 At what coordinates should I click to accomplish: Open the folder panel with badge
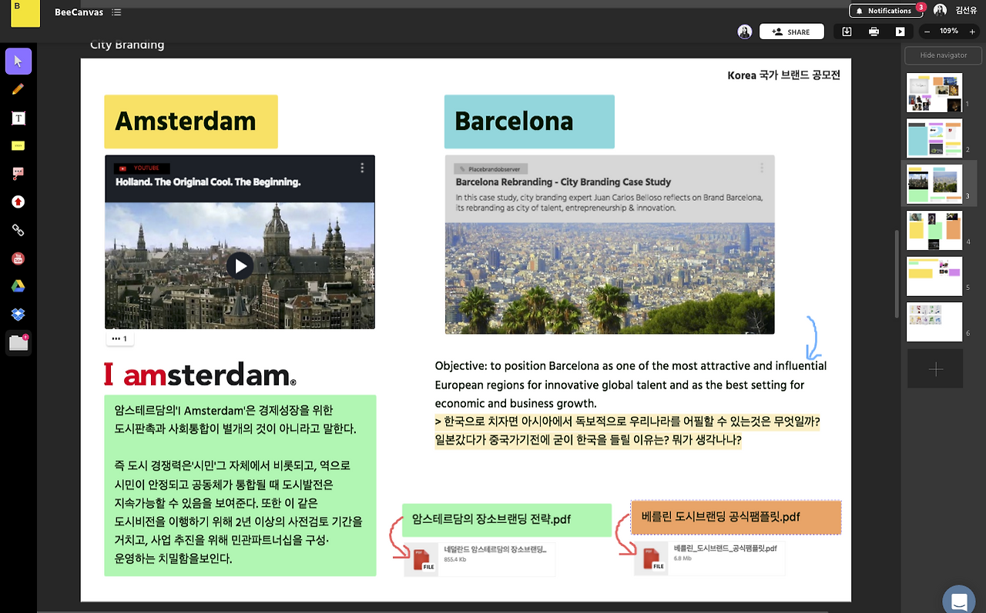click(18, 343)
